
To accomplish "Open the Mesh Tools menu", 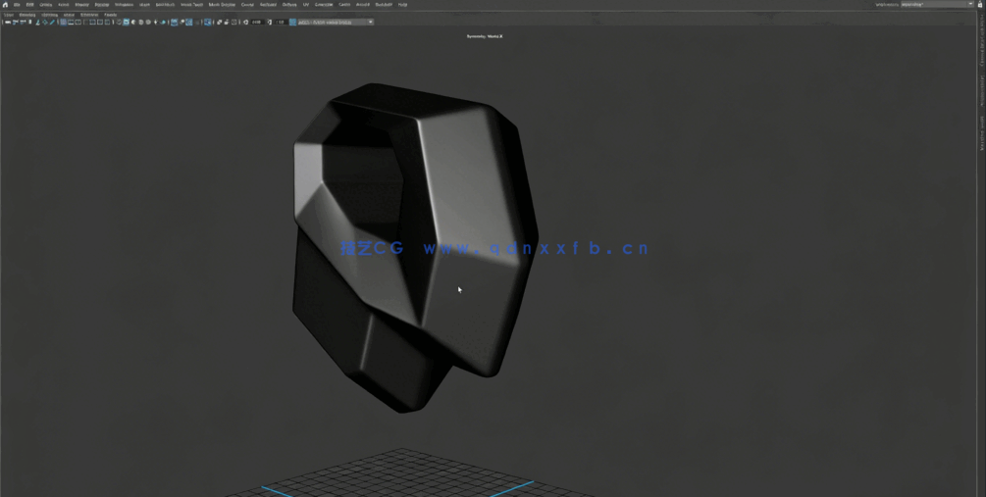I will point(191,4).
